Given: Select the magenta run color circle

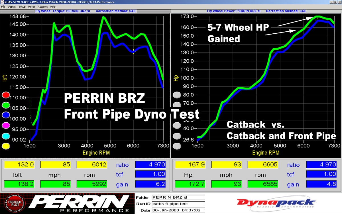Looking at the screenshot, I should coord(6,126).
